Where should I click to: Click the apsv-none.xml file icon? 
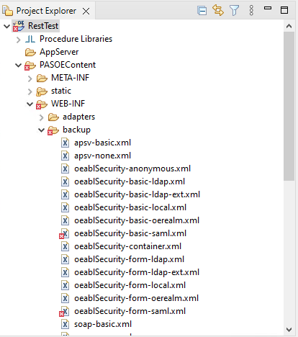click(65, 156)
